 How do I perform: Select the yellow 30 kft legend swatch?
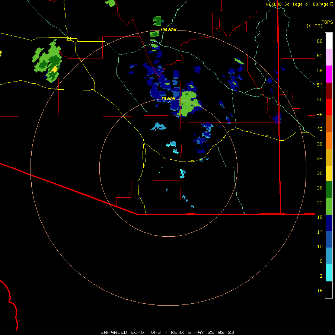coord(329,173)
